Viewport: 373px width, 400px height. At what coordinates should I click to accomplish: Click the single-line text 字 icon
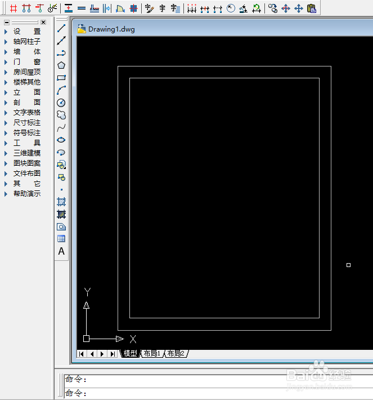162,8
